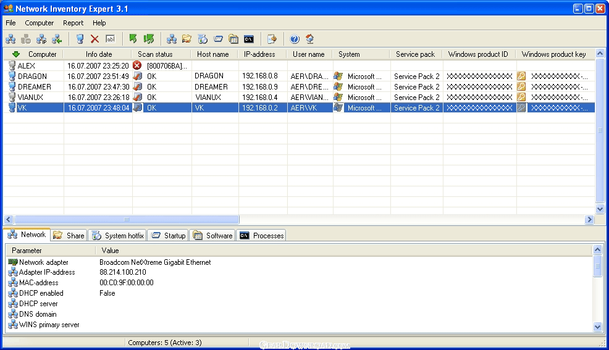The image size is (609, 350).
Task: Click the green sort arrow in Computer header
Action: click(x=16, y=54)
